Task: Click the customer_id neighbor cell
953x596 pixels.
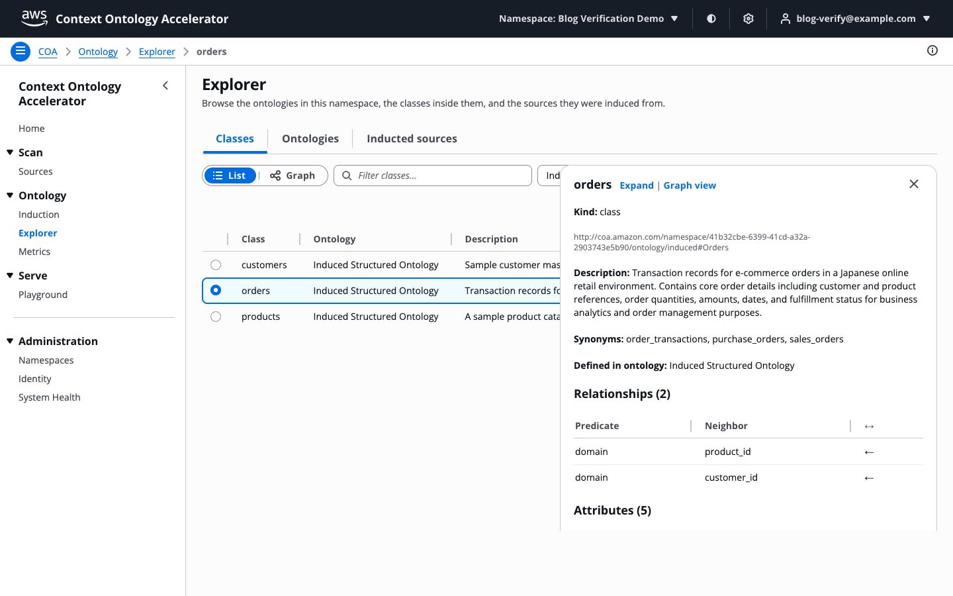Action: click(x=731, y=477)
